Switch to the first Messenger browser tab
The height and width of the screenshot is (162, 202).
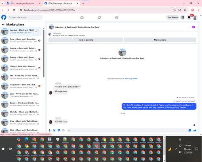click(22, 3)
